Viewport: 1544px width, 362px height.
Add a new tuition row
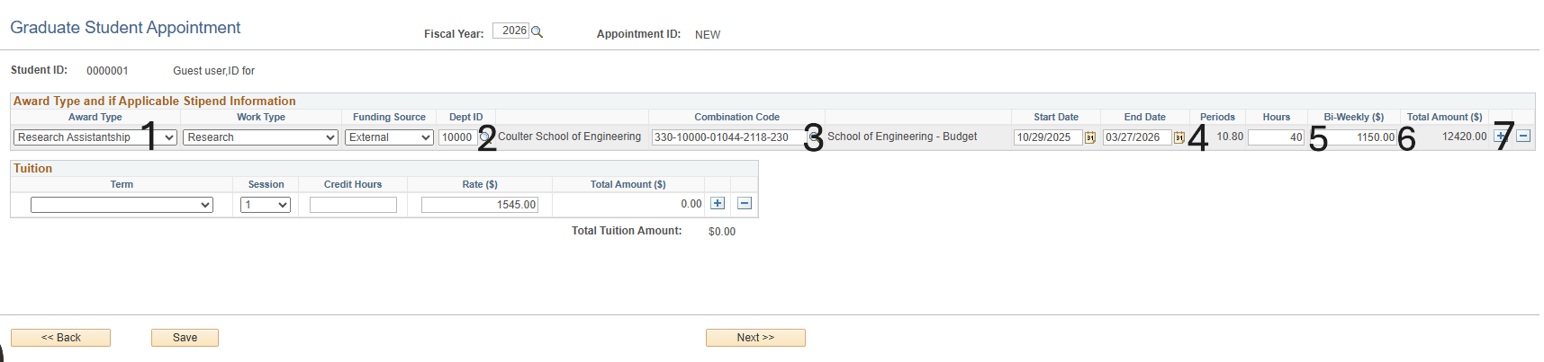(718, 203)
